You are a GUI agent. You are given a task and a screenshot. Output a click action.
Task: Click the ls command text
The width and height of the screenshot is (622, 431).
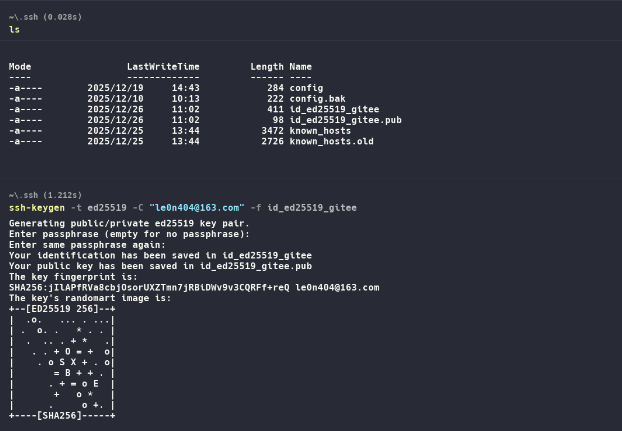14,29
